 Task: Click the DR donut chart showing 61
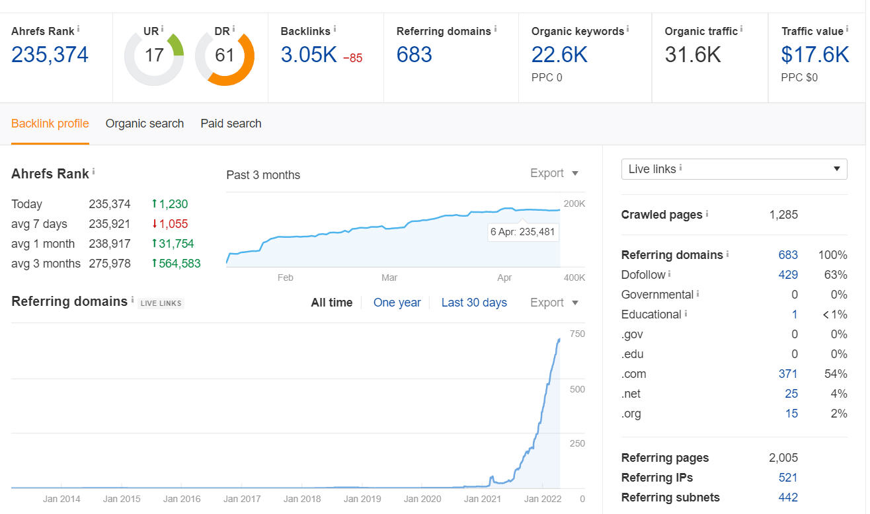click(225, 55)
